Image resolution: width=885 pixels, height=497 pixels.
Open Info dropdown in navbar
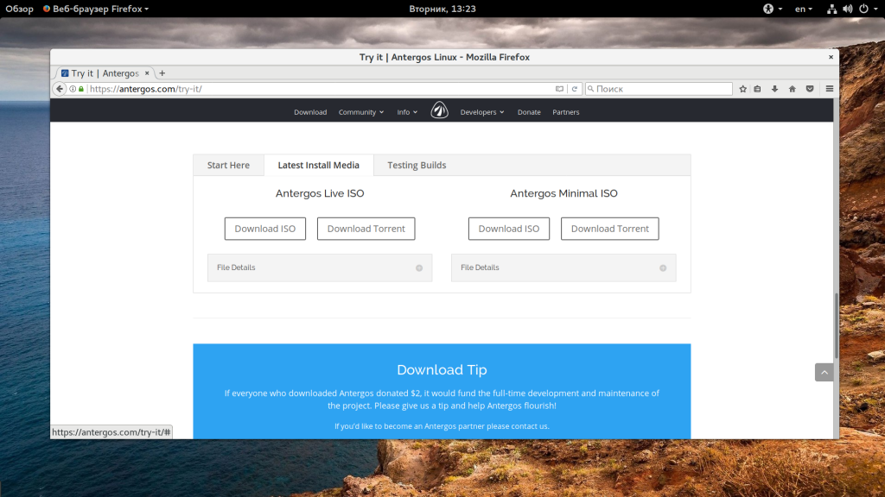(x=407, y=112)
